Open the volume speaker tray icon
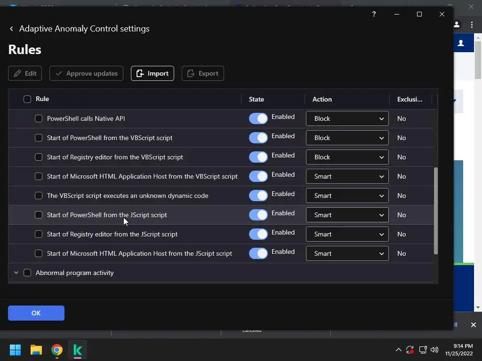Screen dimensions: 482x361 point(434,350)
